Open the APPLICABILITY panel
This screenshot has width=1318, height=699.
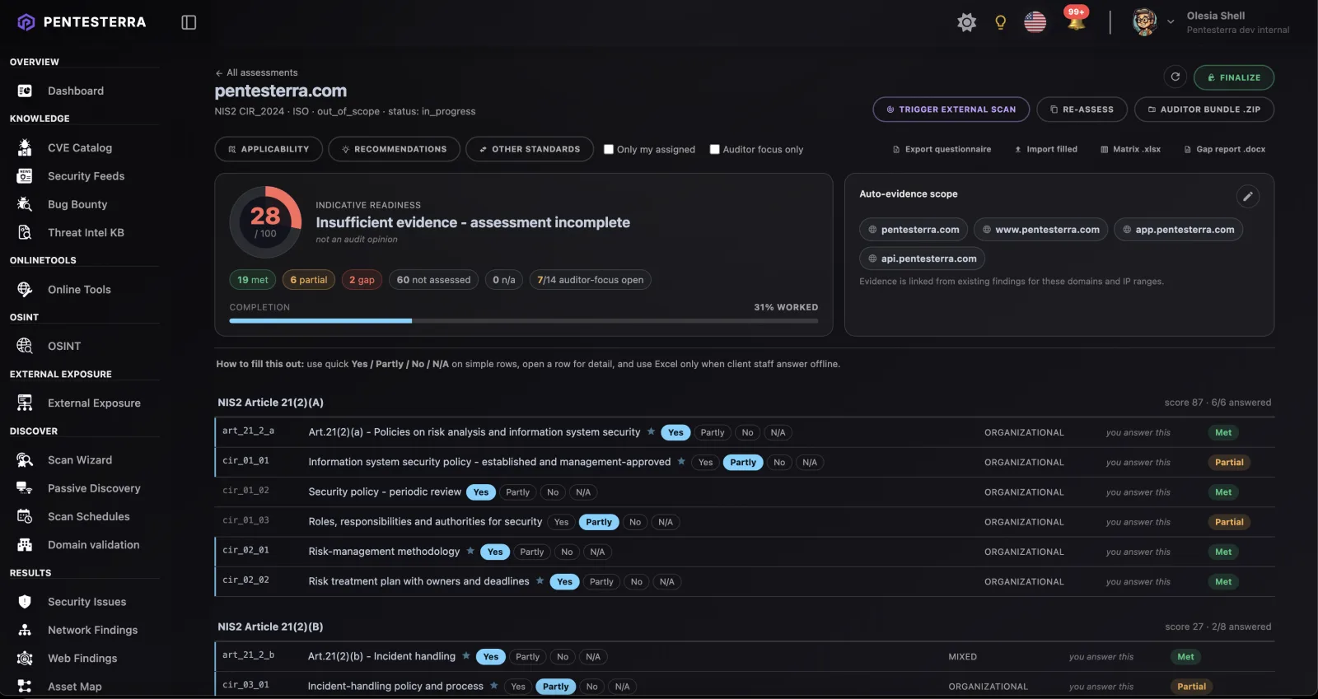(x=269, y=149)
